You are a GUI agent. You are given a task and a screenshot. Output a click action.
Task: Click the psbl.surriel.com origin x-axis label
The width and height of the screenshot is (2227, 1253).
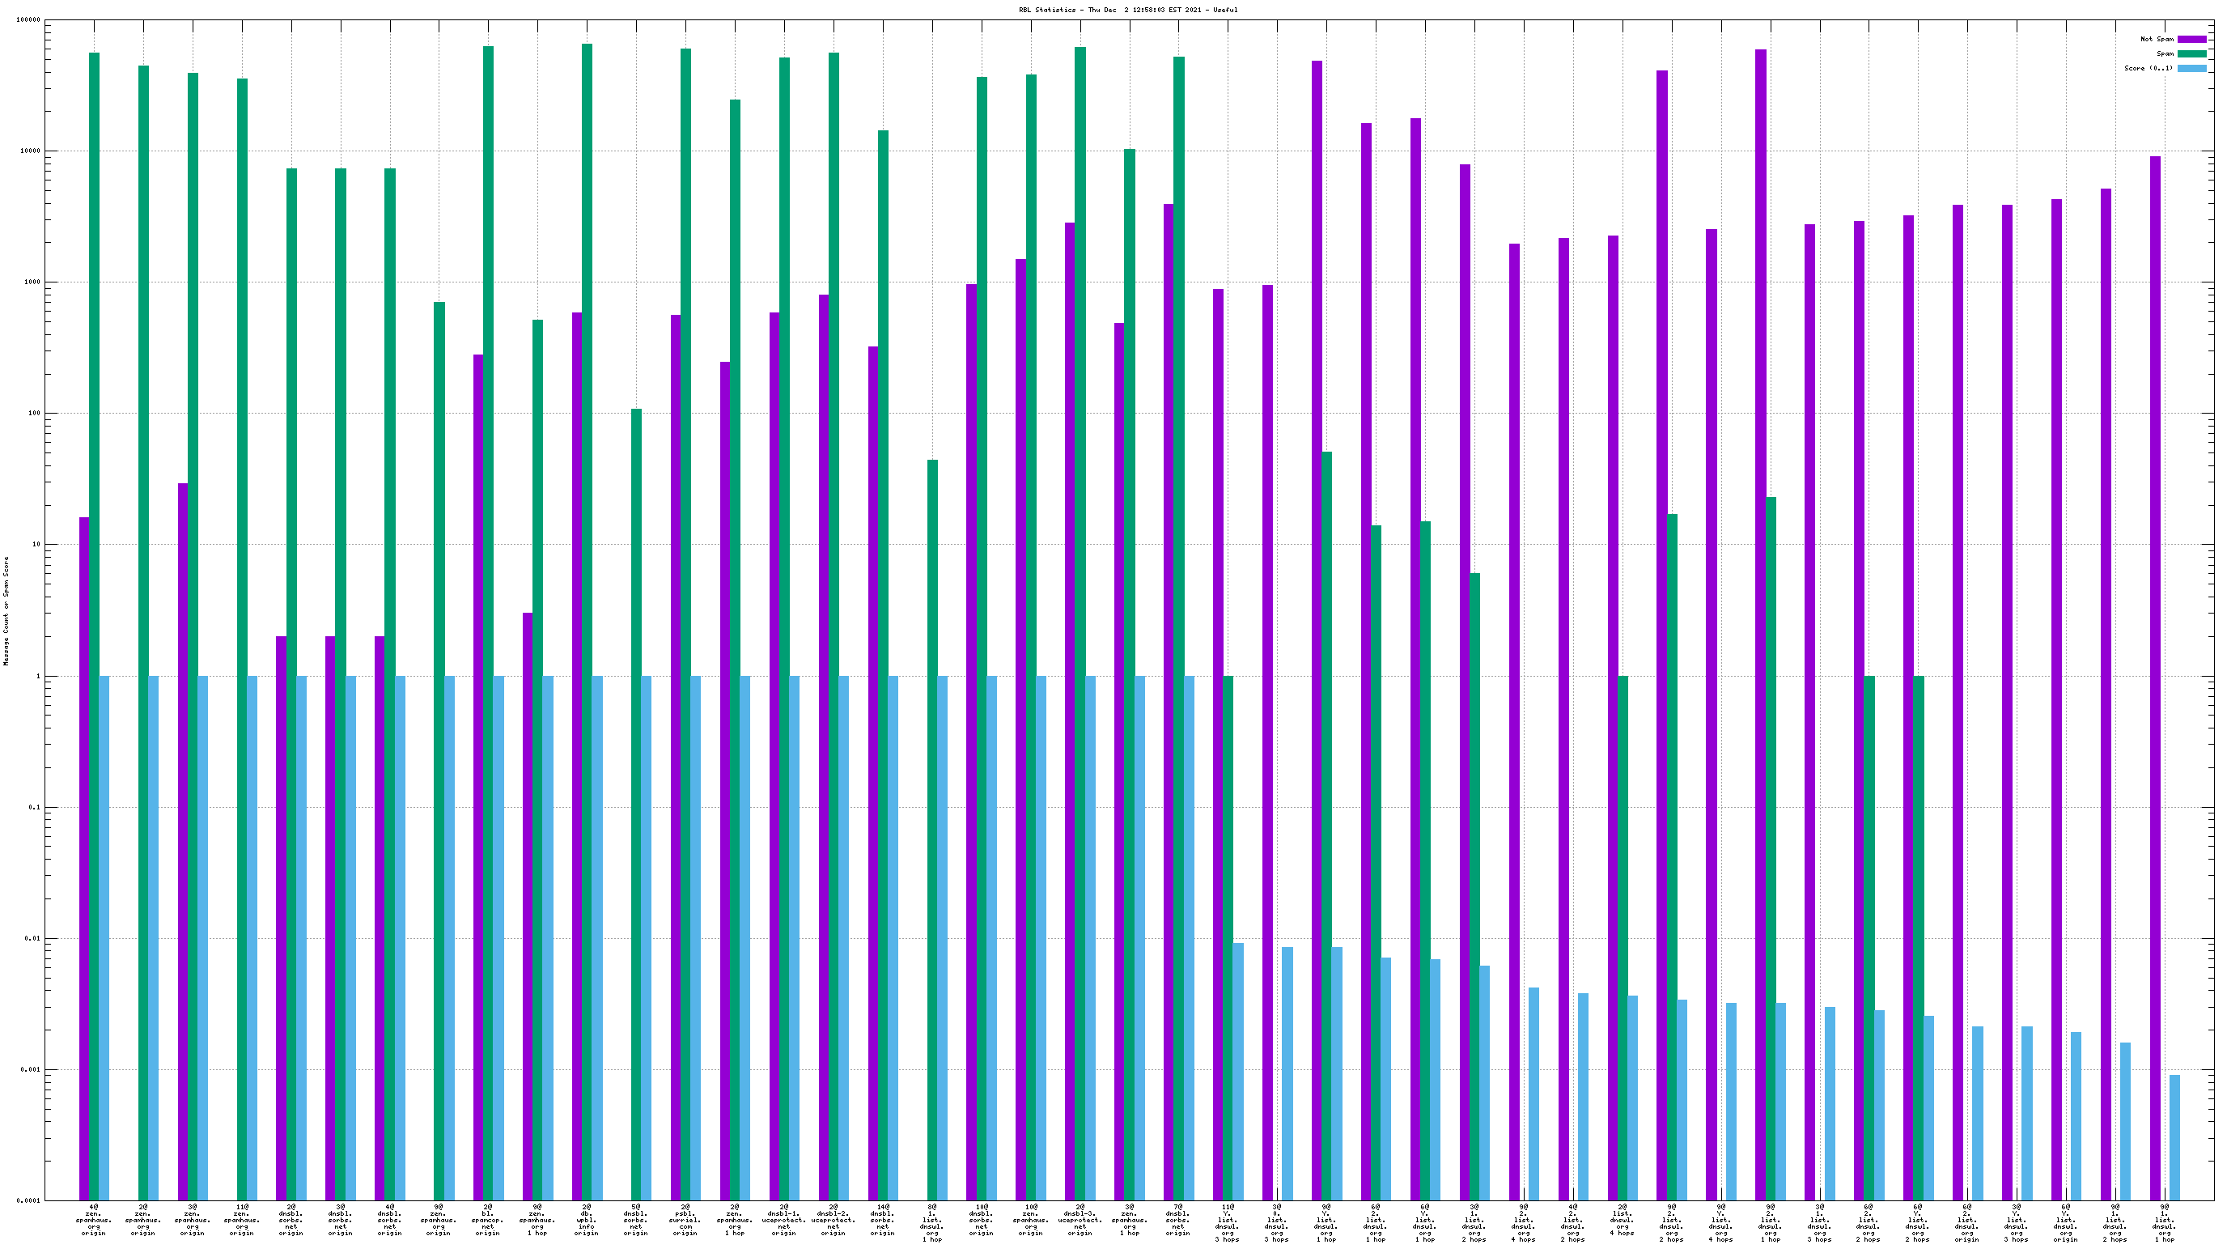685,1219
